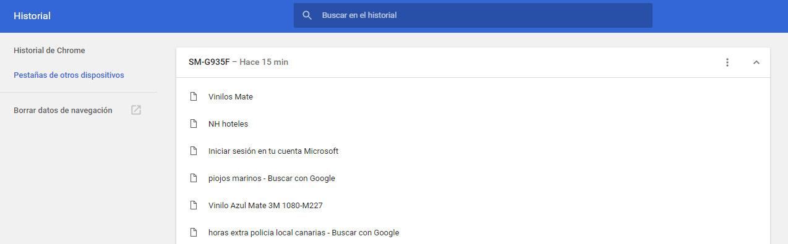
Task: Select Pestañas de otros dispositivos
Action: pyautogui.click(x=69, y=75)
